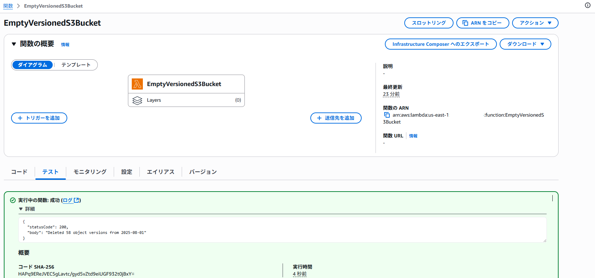The width and height of the screenshot is (595, 278).
Task: Open the モニタリング tab
Action: [x=90, y=172]
